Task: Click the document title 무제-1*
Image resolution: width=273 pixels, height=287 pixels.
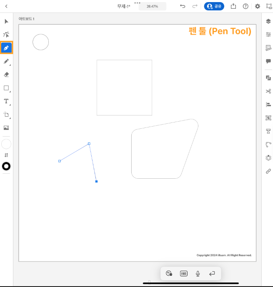Action: [124, 6]
